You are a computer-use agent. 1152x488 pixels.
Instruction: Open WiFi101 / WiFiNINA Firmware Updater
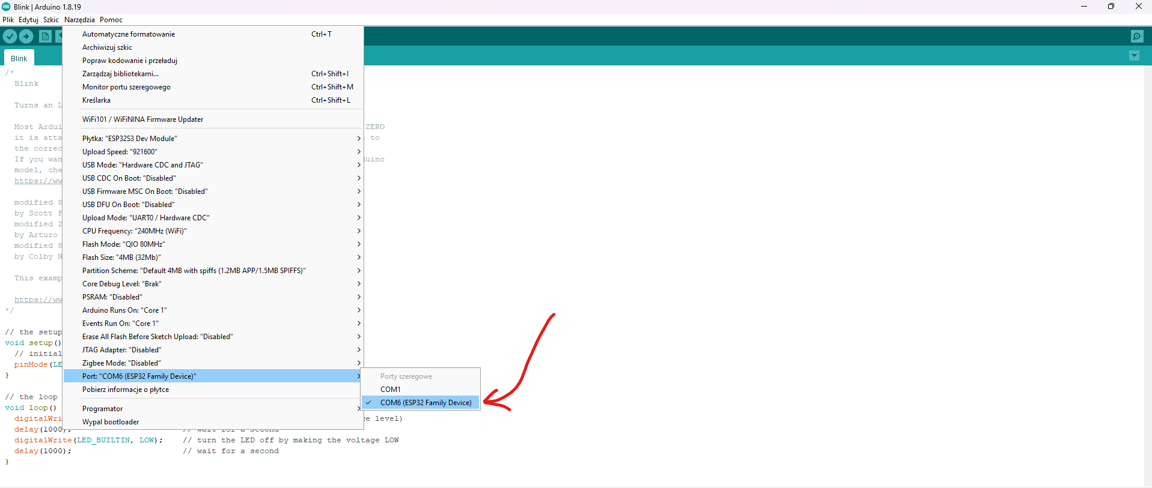coord(213,119)
